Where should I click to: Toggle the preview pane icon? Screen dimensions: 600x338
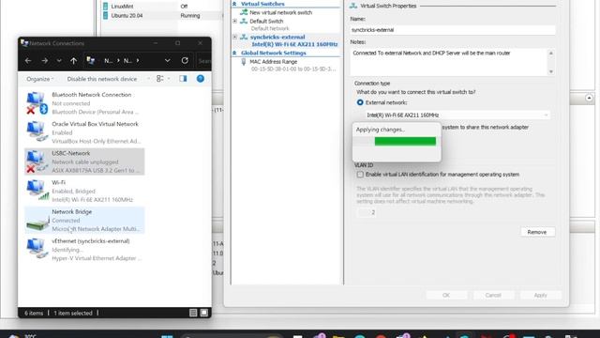point(183,79)
